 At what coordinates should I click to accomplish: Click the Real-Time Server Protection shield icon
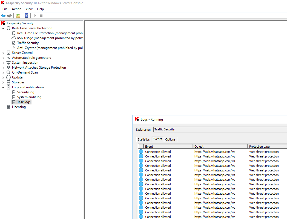[8, 28]
